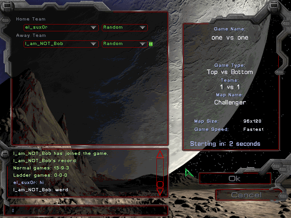
Task: Click the round chat scrollbar thumb
Action: pyautogui.click(x=160, y=184)
